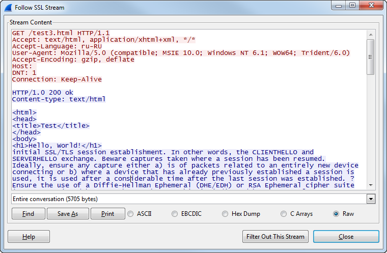Select the ASCII radio button
Screen dimensions: 387x253
(x=130, y=214)
